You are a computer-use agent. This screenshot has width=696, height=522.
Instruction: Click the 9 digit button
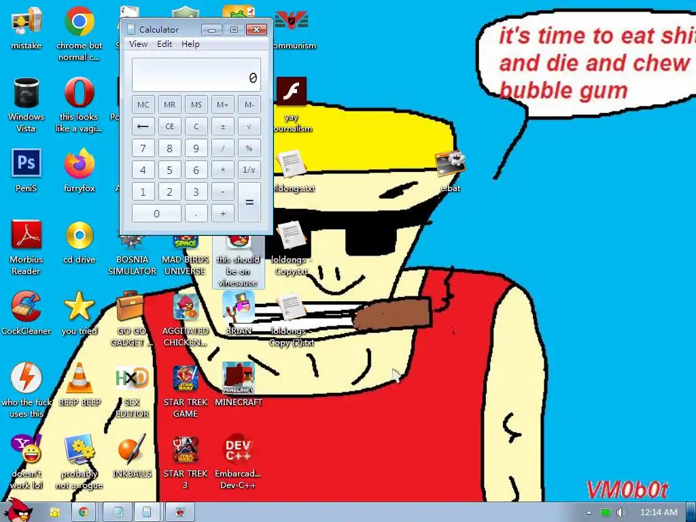(196, 148)
